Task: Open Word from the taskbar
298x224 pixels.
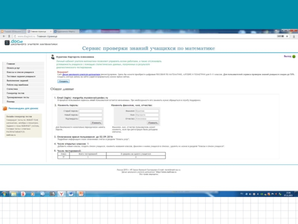Action: click(x=71, y=194)
